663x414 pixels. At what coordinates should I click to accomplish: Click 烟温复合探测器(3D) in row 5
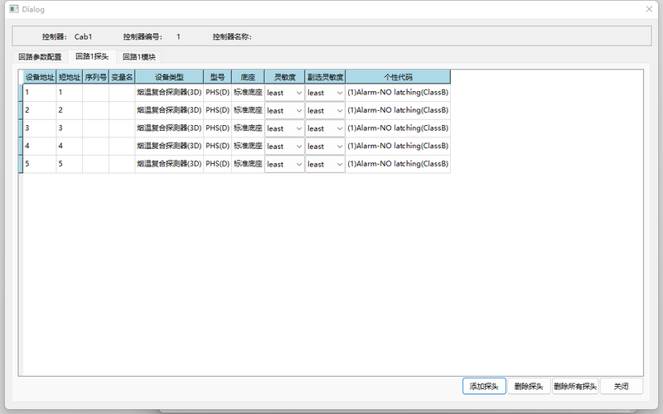[x=169, y=164]
